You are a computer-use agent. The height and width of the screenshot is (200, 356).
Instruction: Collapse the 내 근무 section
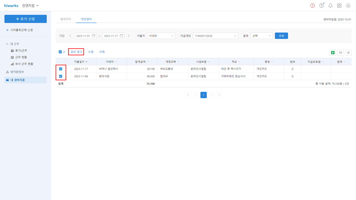pyautogui.click(x=7, y=44)
